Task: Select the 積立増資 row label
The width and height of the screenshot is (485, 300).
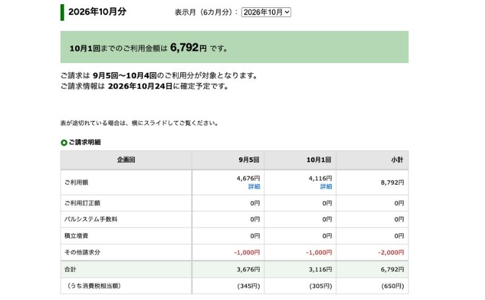Action: pyautogui.click(x=76, y=236)
